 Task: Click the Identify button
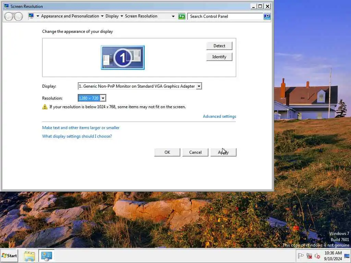(x=219, y=57)
